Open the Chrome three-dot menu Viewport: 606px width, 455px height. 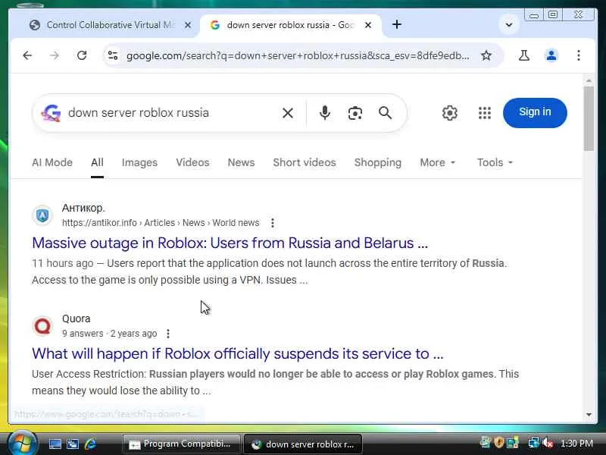pos(579,55)
